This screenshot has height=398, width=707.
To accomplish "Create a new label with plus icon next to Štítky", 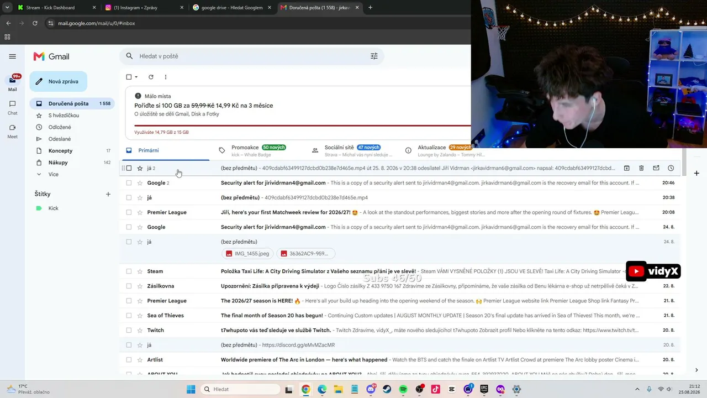I will [108, 194].
